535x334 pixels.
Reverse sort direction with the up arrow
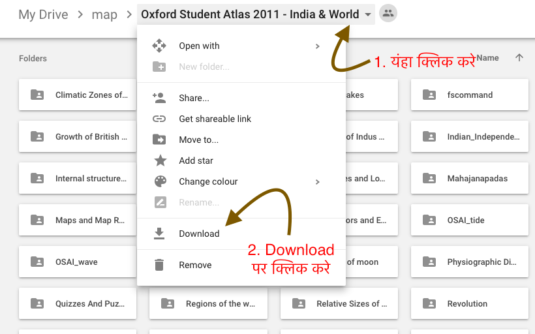coord(519,57)
